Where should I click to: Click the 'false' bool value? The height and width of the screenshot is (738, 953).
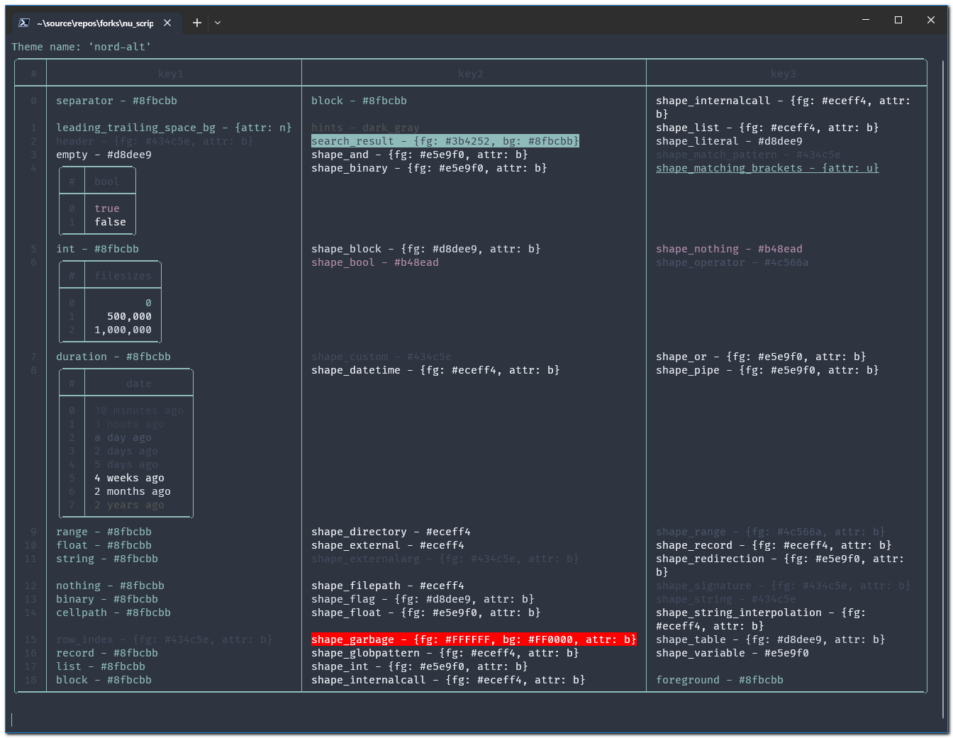coord(111,222)
